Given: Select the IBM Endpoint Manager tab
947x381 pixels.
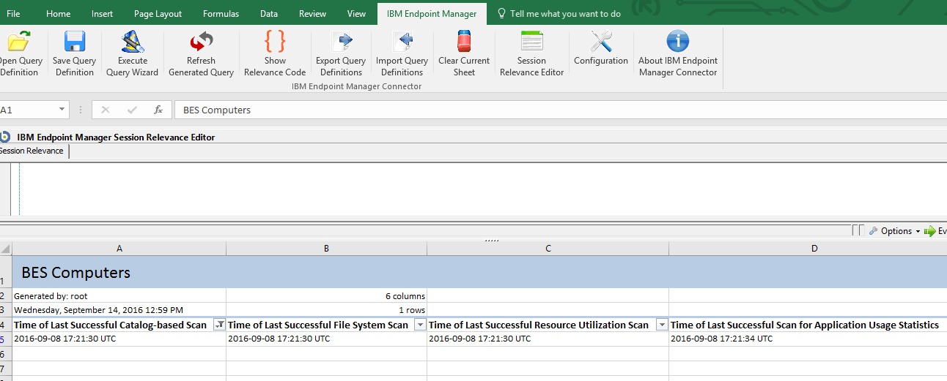Looking at the screenshot, I should (432, 14).
